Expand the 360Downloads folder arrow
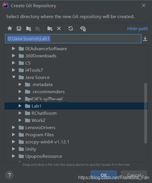Screen dimensions: 152x183 click(x=14, y=56)
